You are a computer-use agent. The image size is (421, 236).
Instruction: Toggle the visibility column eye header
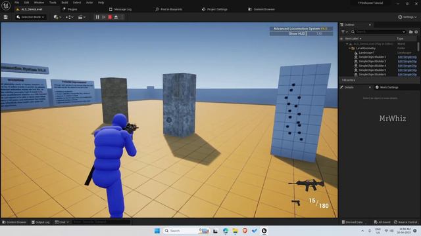click(x=341, y=39)
